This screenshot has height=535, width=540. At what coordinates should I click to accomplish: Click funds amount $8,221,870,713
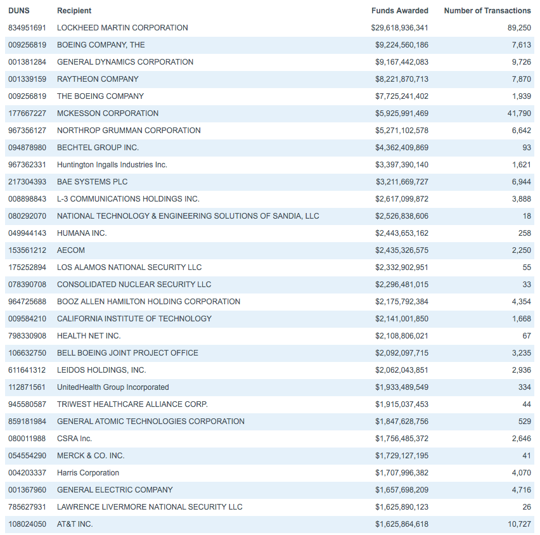coord(402,79)
